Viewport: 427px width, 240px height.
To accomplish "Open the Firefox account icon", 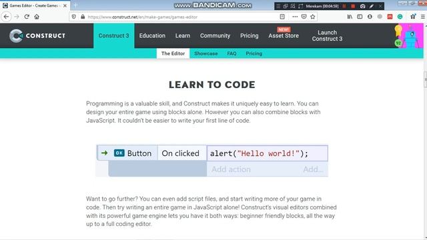I will 370,17.
